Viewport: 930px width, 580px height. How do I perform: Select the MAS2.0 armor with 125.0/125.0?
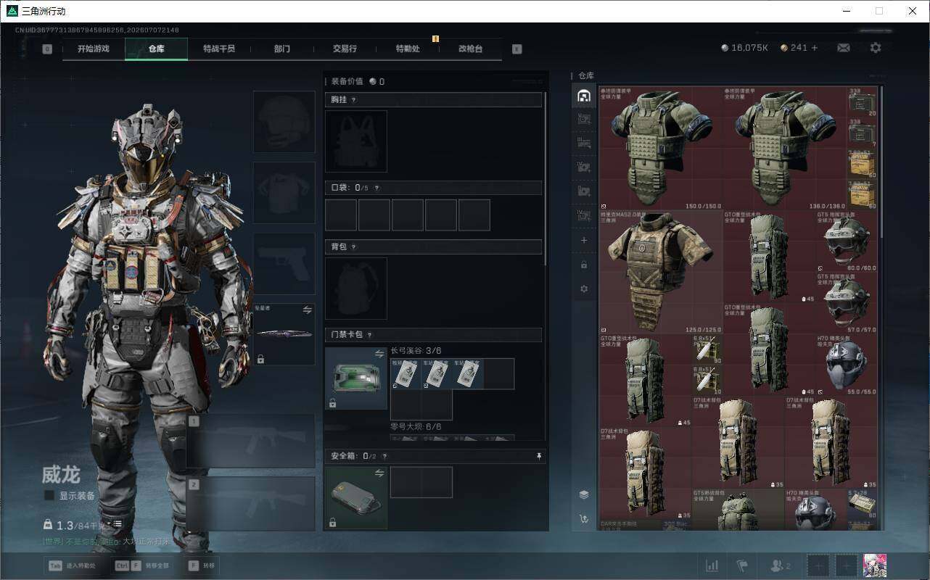(x=661, y=272)
